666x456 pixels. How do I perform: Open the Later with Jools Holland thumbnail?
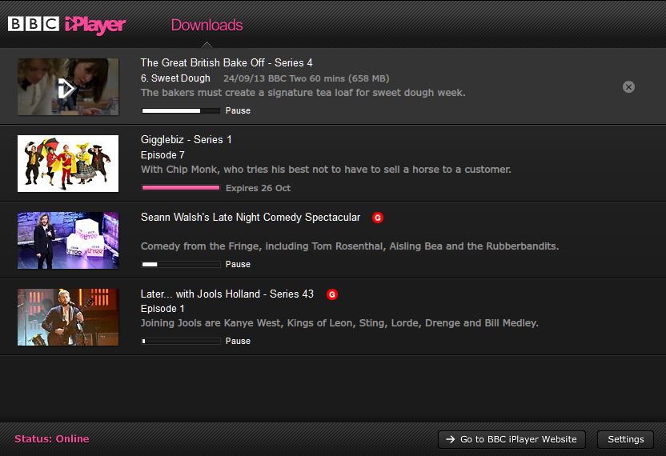click(68, 317)
